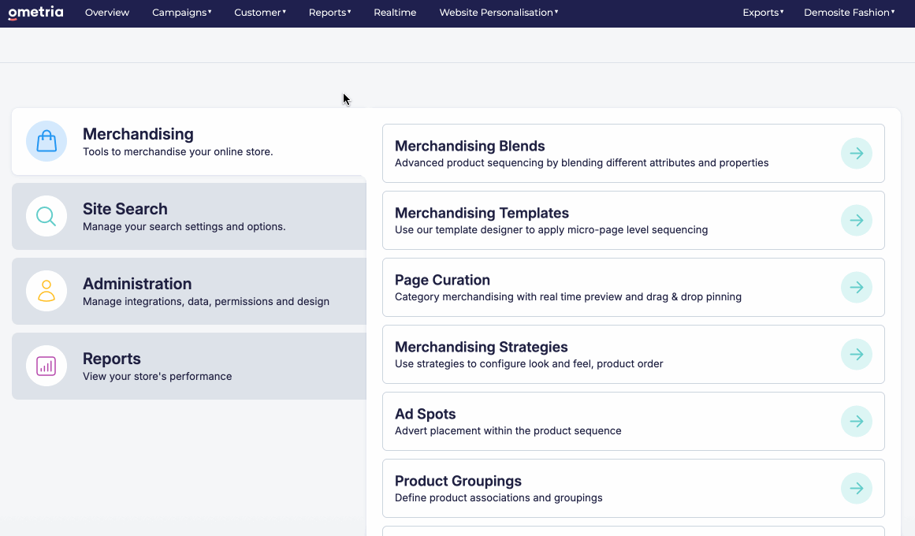Switch to the Administration section
Image resolution: width=915 pixels, height=536 pixels.
[x=189, y=291]
